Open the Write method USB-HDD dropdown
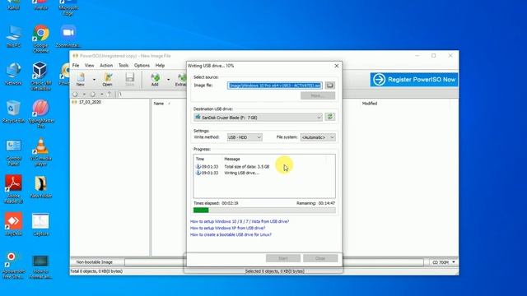527x296 pixels. (245, 137)
